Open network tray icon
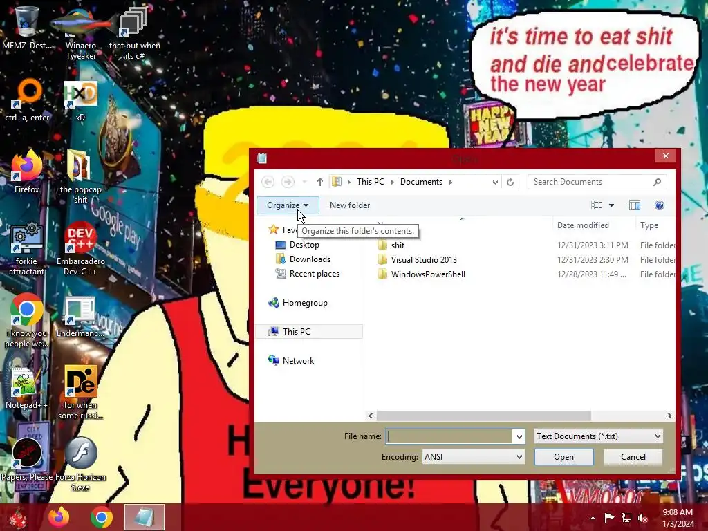The height and width of the screenshot is (531, 708). click(x=626, y=518)
